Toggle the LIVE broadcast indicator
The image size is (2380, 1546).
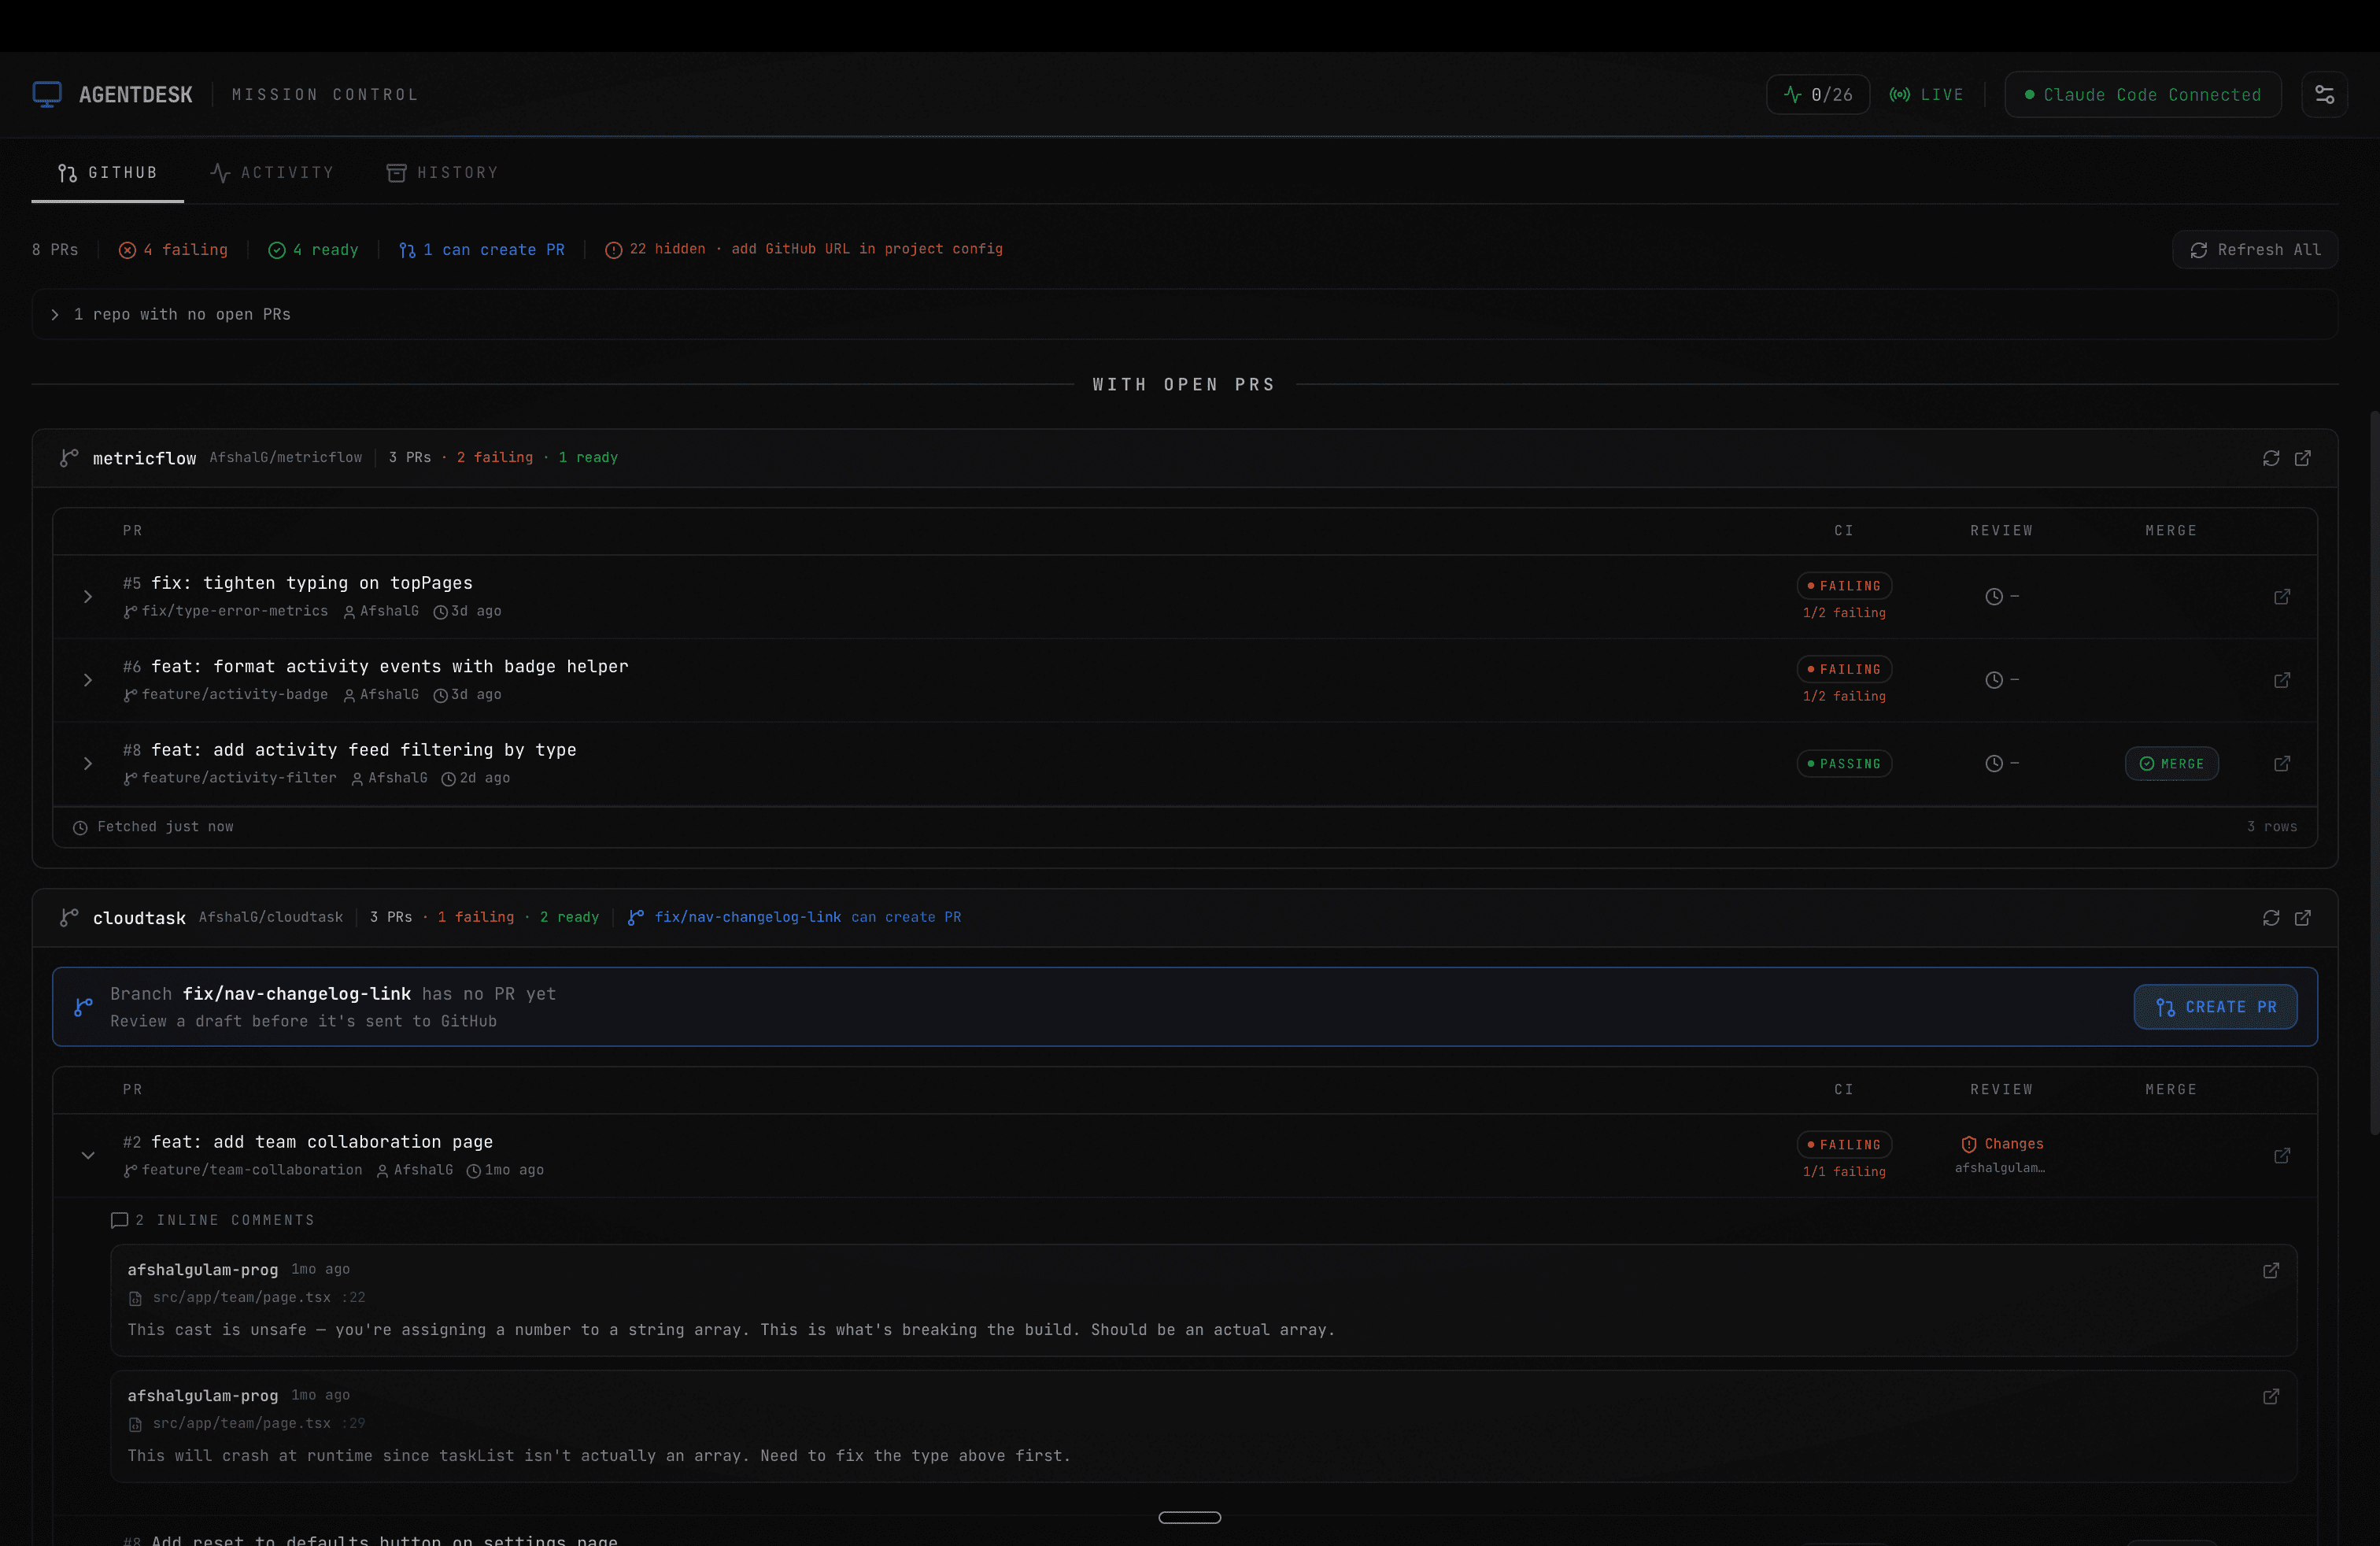coord(1926,94)
